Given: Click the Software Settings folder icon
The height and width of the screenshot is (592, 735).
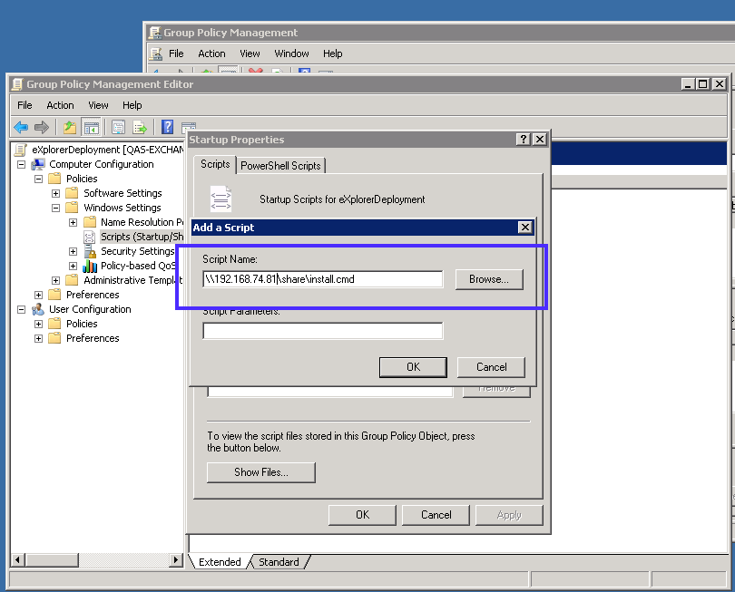Looking at the screenshot, I should 72,193.
